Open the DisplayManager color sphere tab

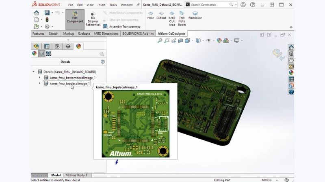(x=78, y=46)
